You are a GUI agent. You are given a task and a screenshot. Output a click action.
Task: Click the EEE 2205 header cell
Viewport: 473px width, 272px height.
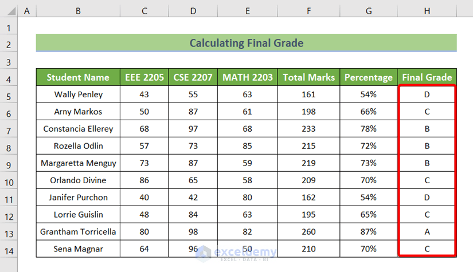point(144,77)
